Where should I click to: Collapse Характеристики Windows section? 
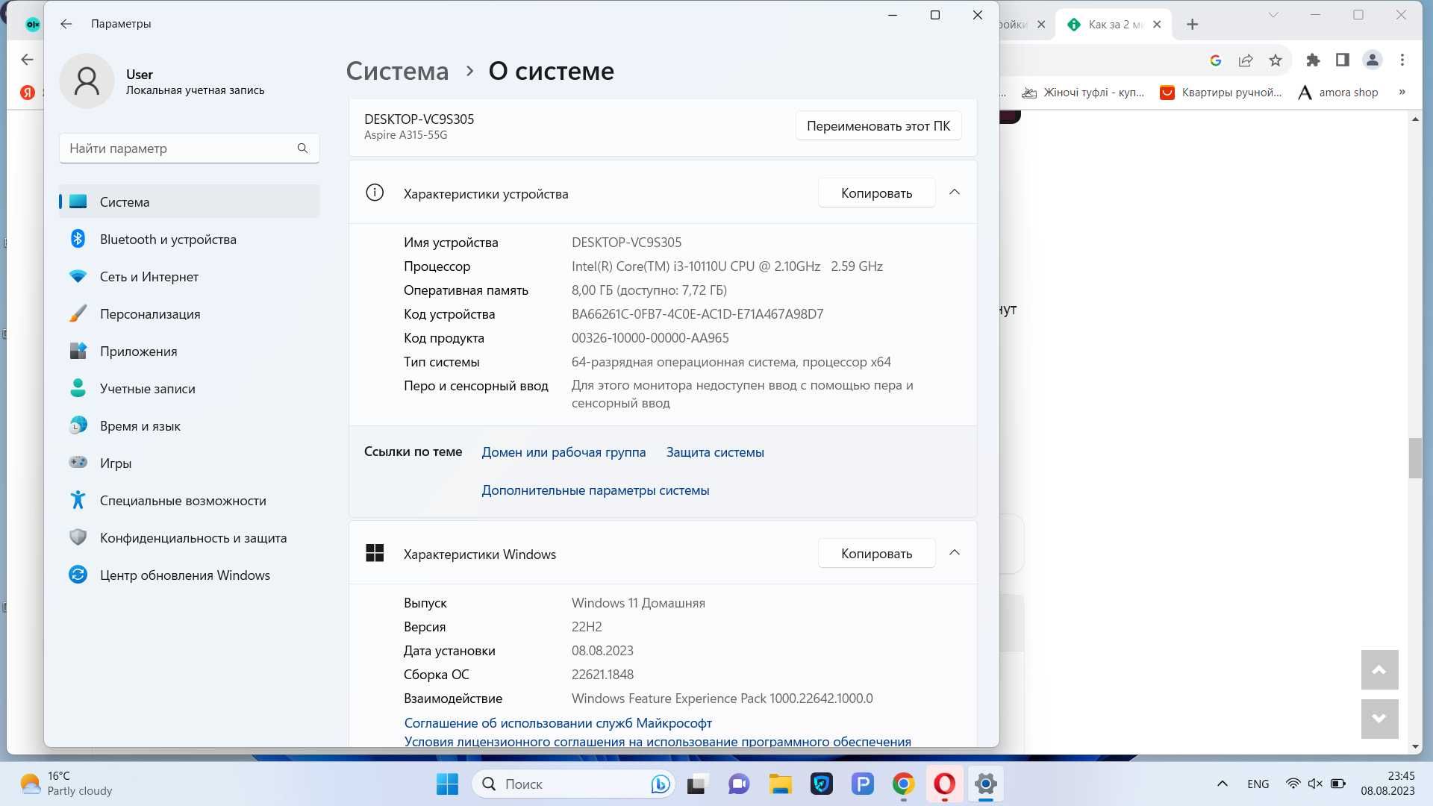(x=954, y=553)
